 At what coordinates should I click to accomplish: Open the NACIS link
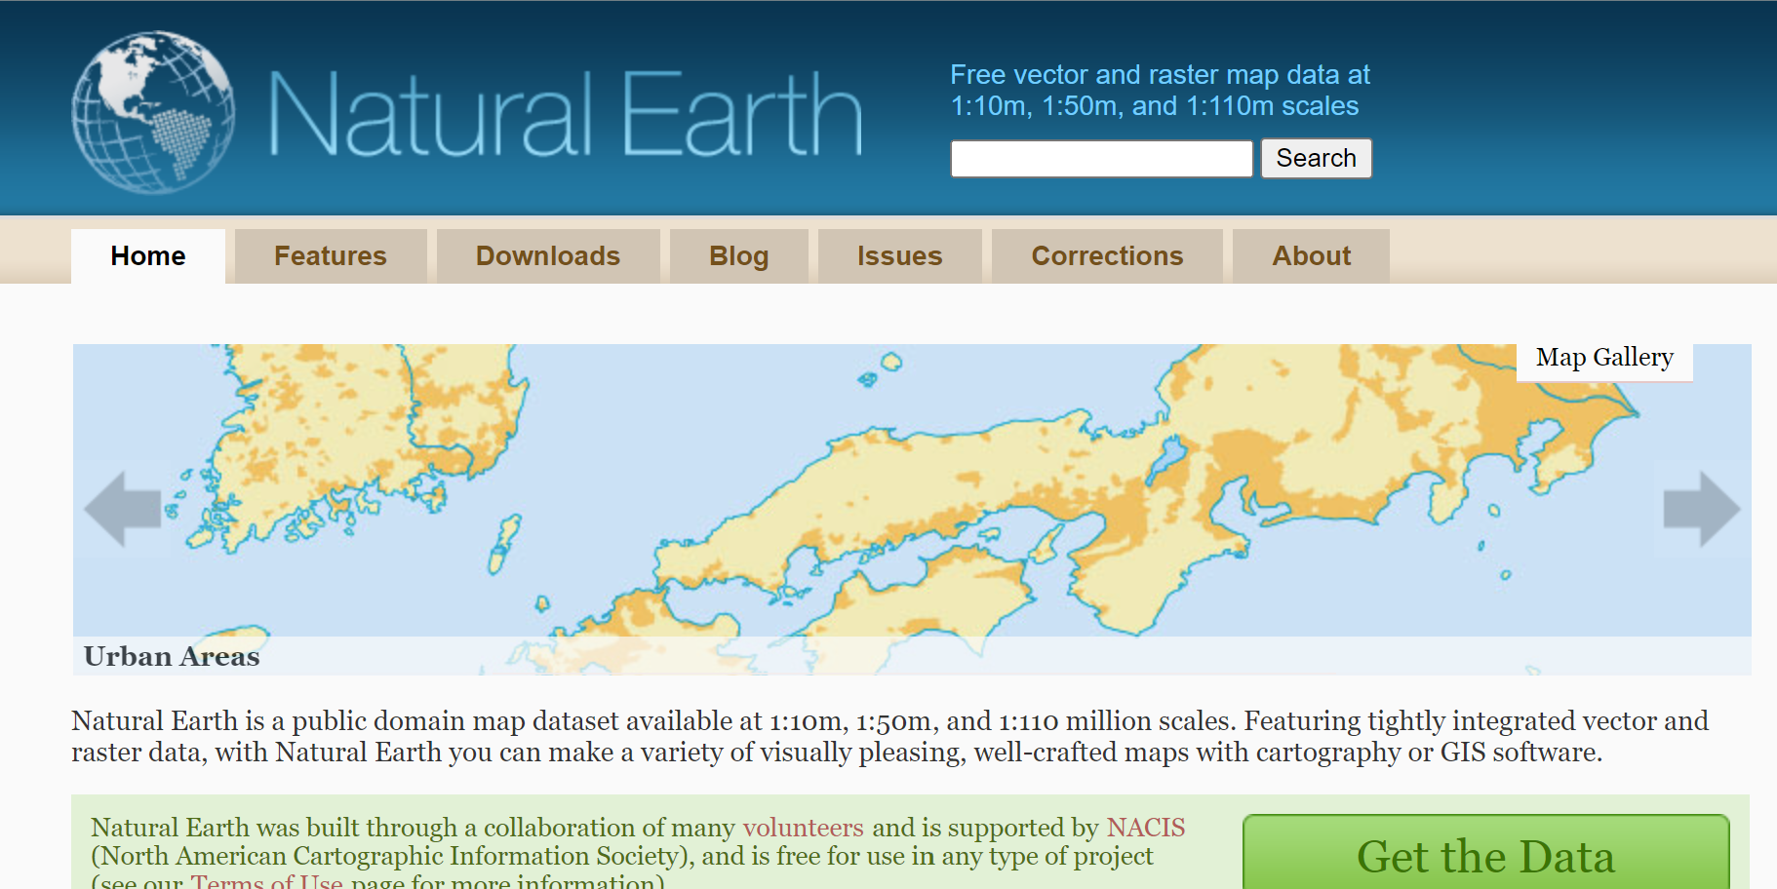pyautogui.click(x=1146, y=828)
